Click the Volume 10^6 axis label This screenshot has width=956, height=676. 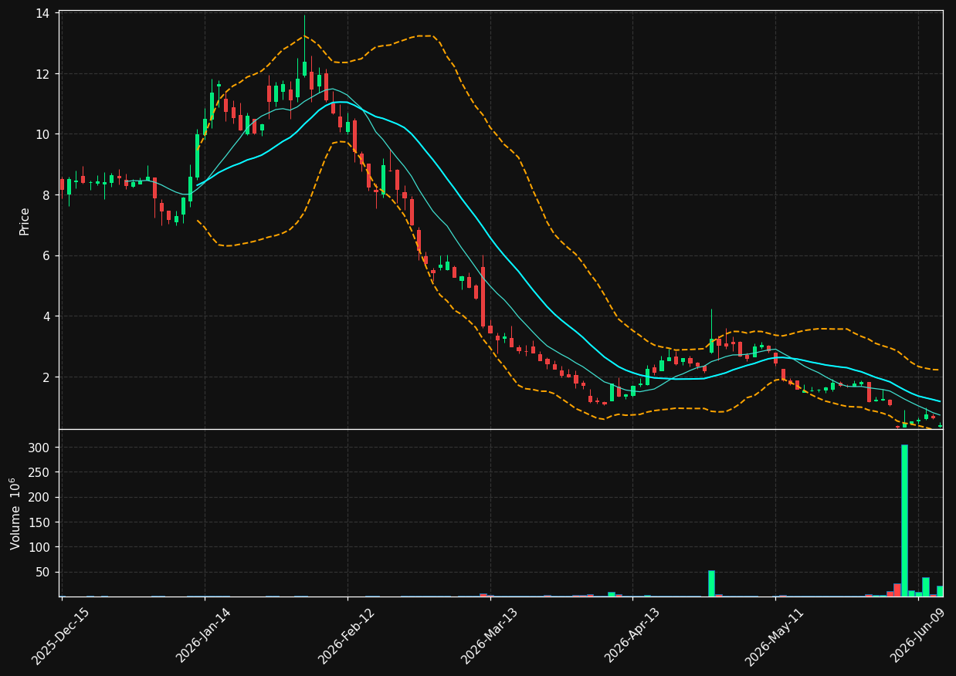(15, 513)
